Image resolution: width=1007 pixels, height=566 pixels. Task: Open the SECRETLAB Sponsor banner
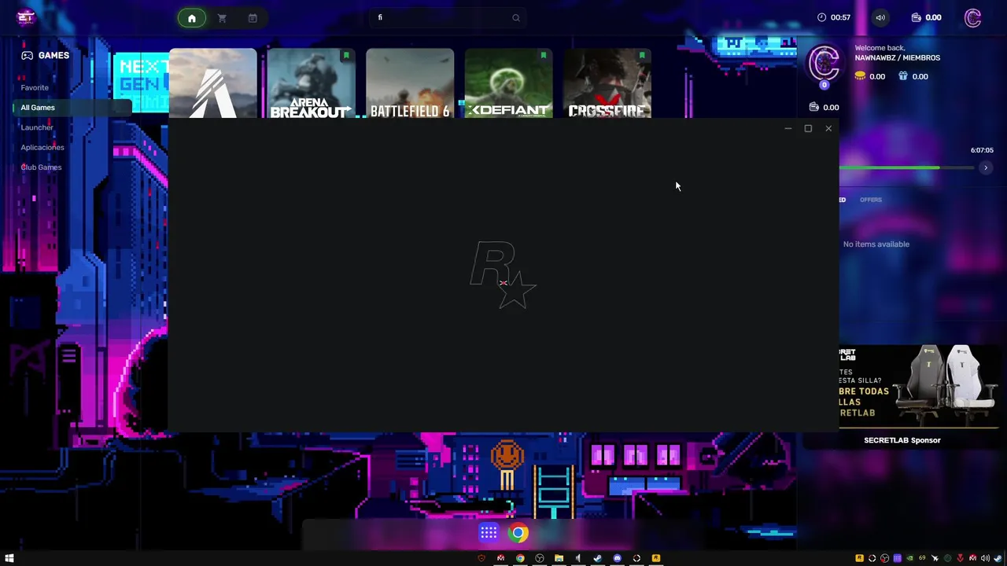pos(919,386)
